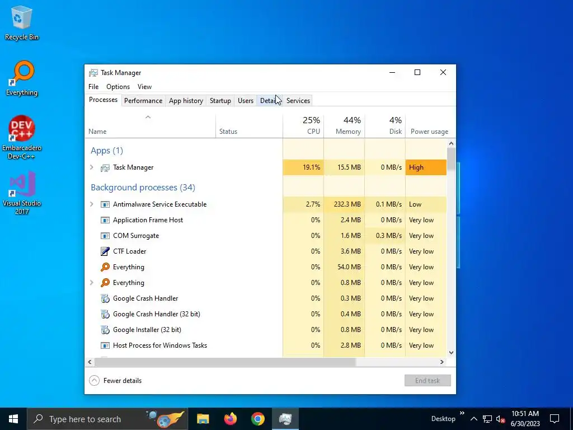Click the network status tray icon
The height and width of the screenshot is (430, 573).
coord(487,419)
